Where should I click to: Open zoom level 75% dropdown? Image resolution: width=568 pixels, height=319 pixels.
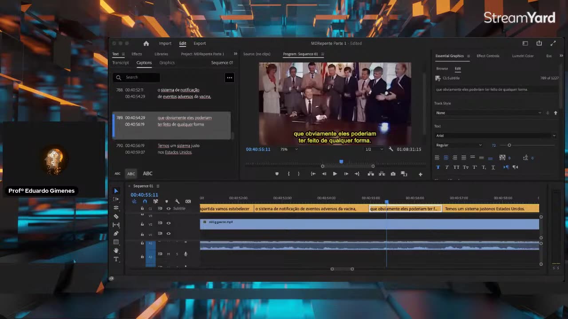pos(289,149)
